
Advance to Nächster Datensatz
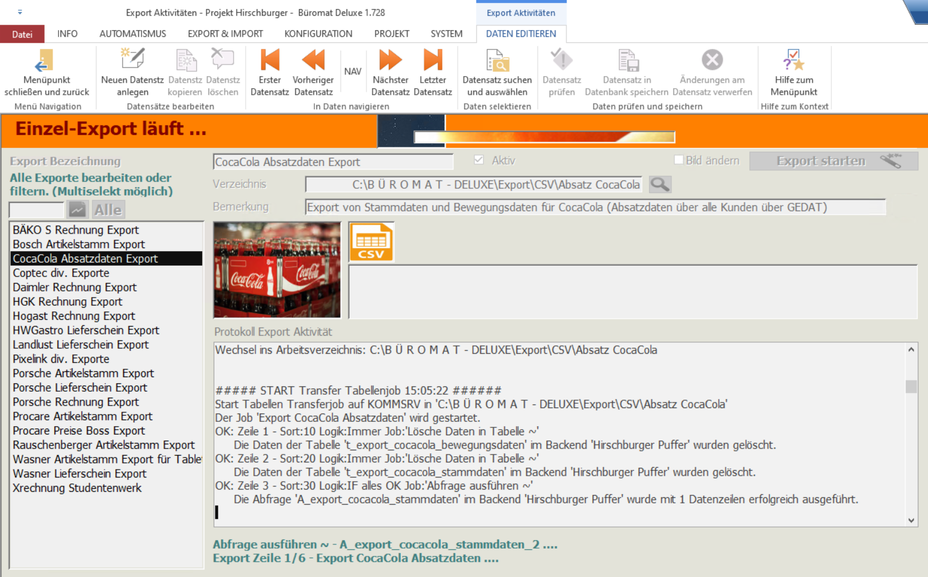click(x=390, y=61)
